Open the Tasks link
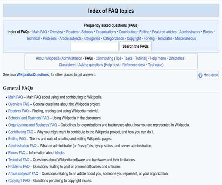Viewport: 222px width, 185px height. pyautogui.click(x=128, y=58)
